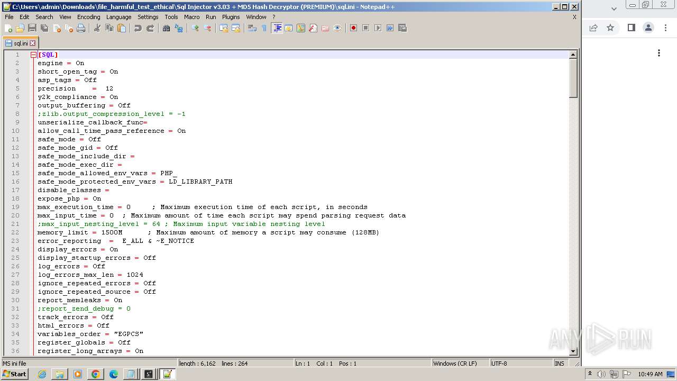Viewport: 677px width, 381px height.
Task: Save the current recorded macro icon
Action: (x=402, y=28)
